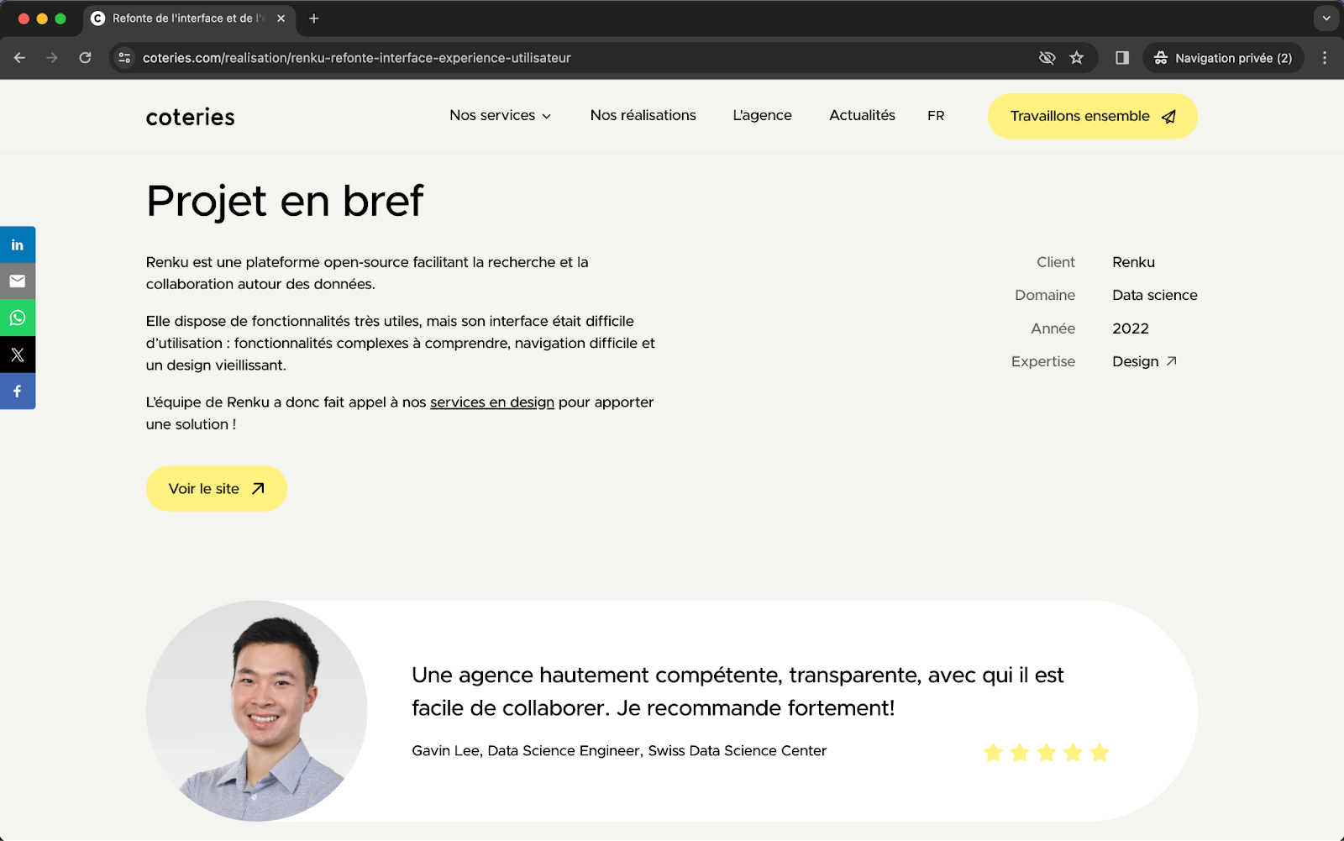This screenshot has width=1344, height=841.
Task: Open the Navigation privée (2) indicator
Action: pos(1224,58)
